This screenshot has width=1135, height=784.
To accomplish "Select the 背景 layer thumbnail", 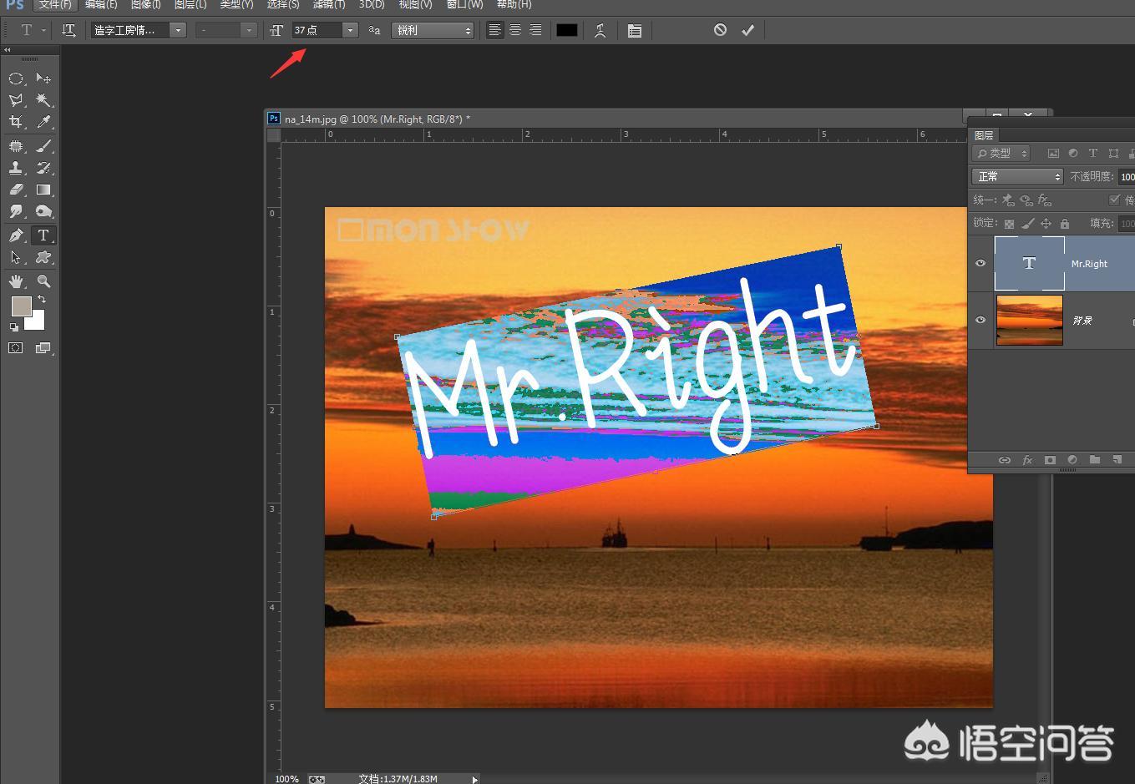I will [1029, 320].
